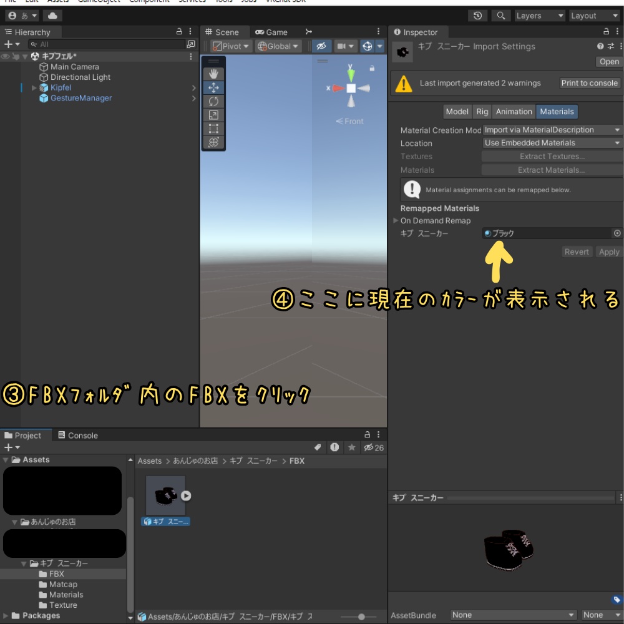The image size is (624, 624).
Task: Toggle the scene view visibility crossed-eye icon
Action: pyautogui.click(x=321, y=46)
